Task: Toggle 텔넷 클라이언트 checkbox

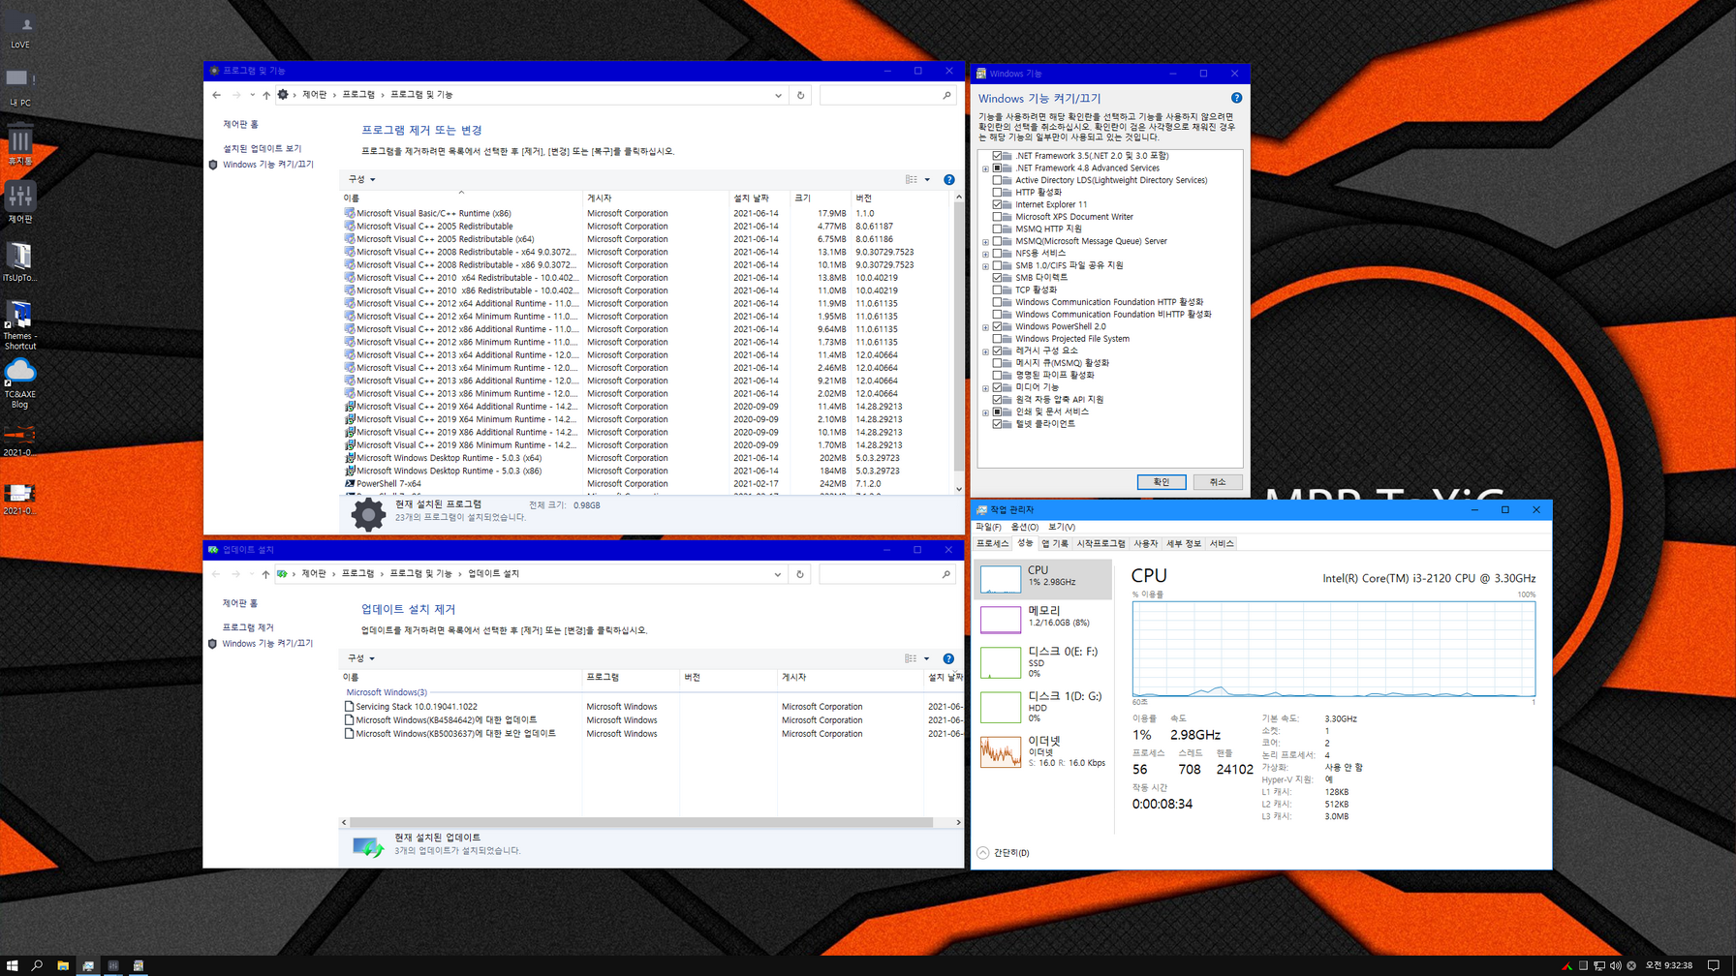Action: (998, 424)
